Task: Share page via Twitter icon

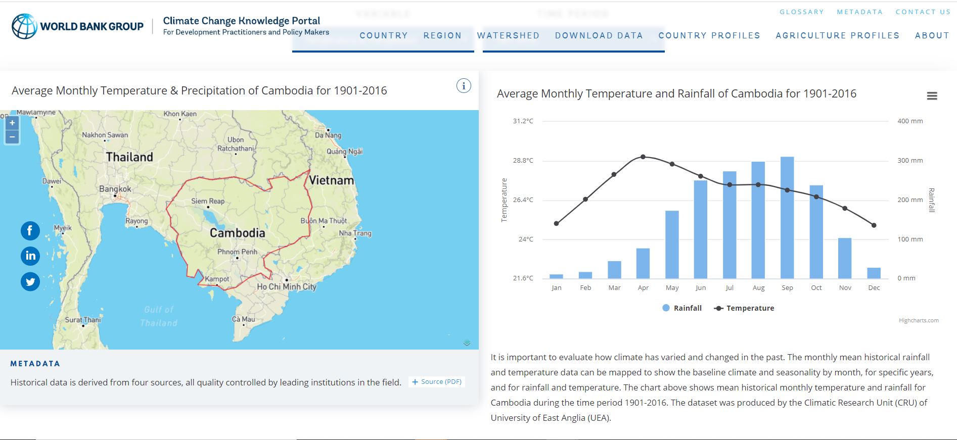Action: point(30,281)
